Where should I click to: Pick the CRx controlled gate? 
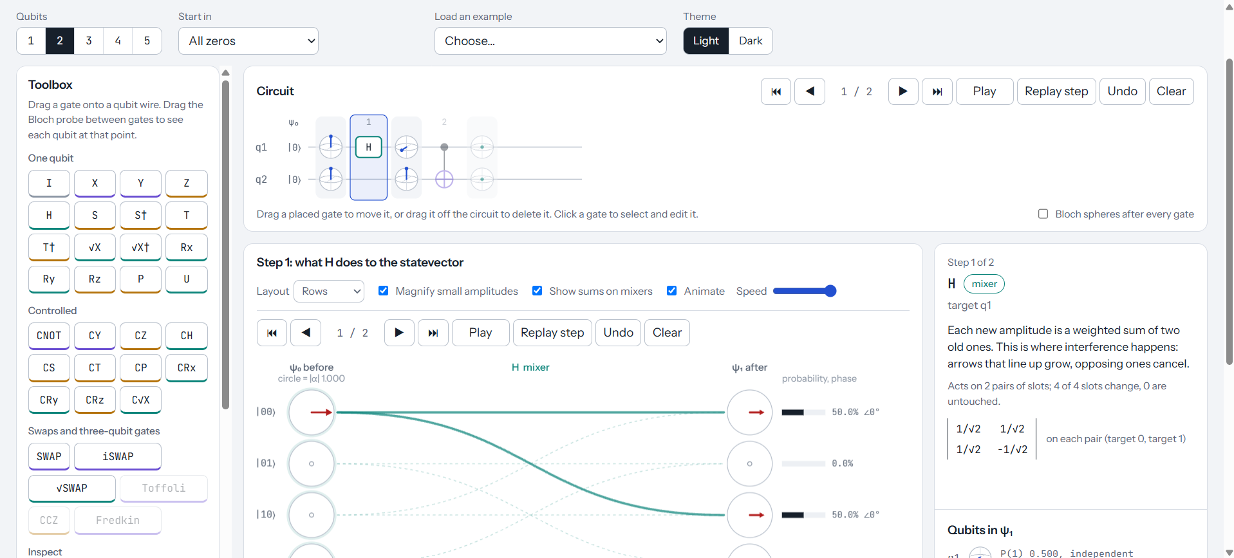pos(187,368)
